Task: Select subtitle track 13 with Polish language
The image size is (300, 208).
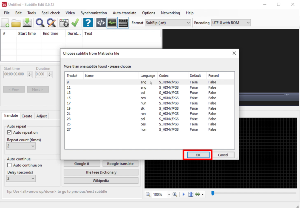Action: (117, 93)
